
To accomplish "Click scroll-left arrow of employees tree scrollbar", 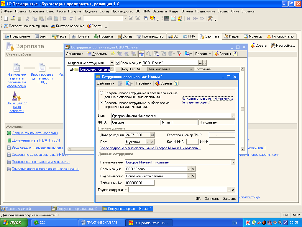I will pos(69,149).
